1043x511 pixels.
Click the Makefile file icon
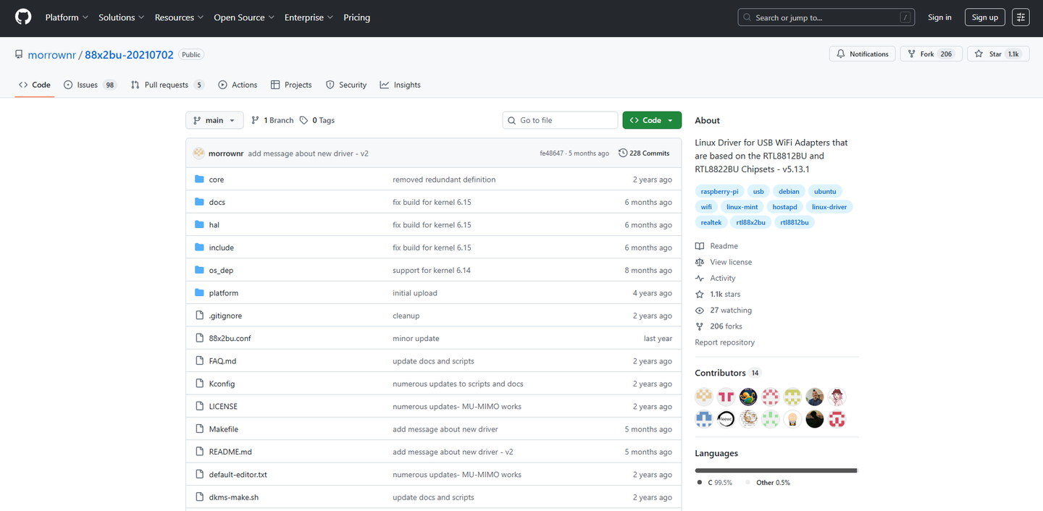200,429
